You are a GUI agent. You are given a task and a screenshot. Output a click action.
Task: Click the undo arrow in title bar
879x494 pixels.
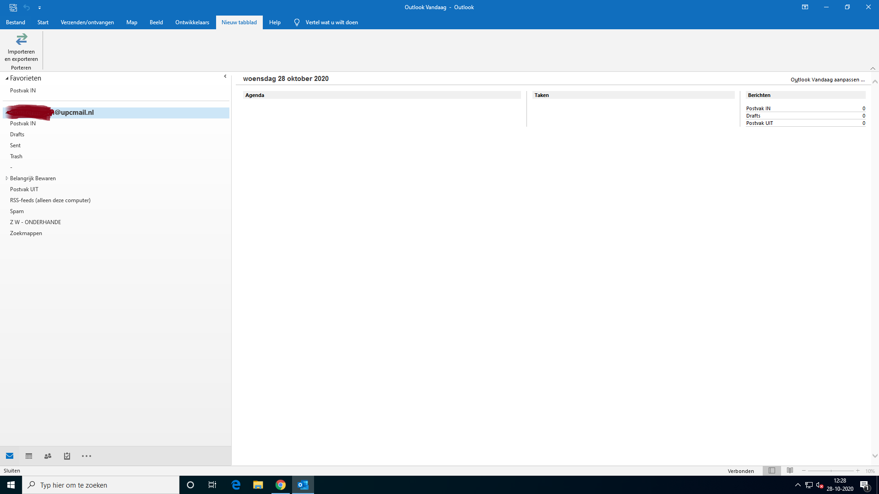[x=27, y=7]
